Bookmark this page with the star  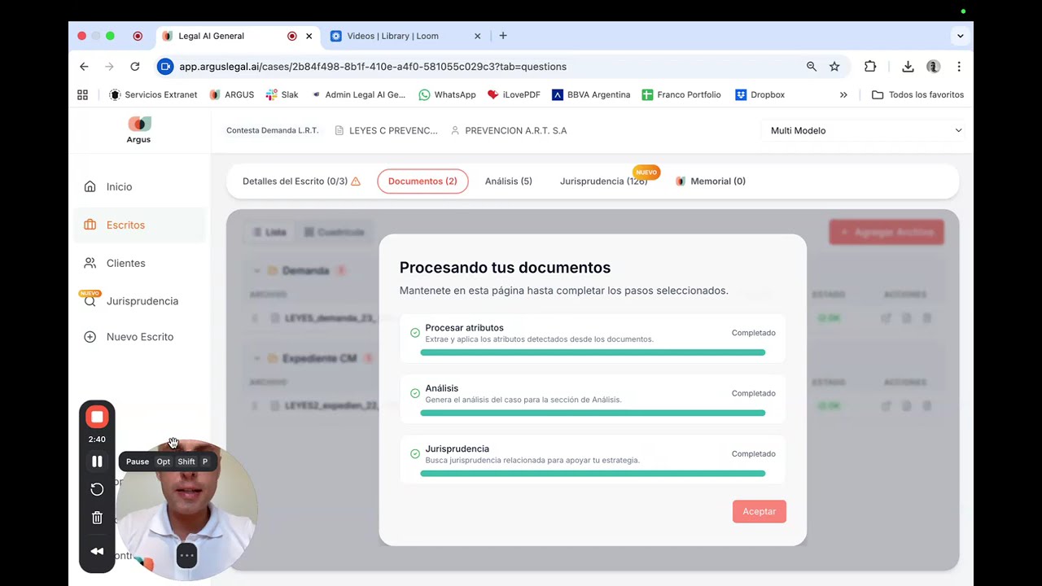(834, 67)
